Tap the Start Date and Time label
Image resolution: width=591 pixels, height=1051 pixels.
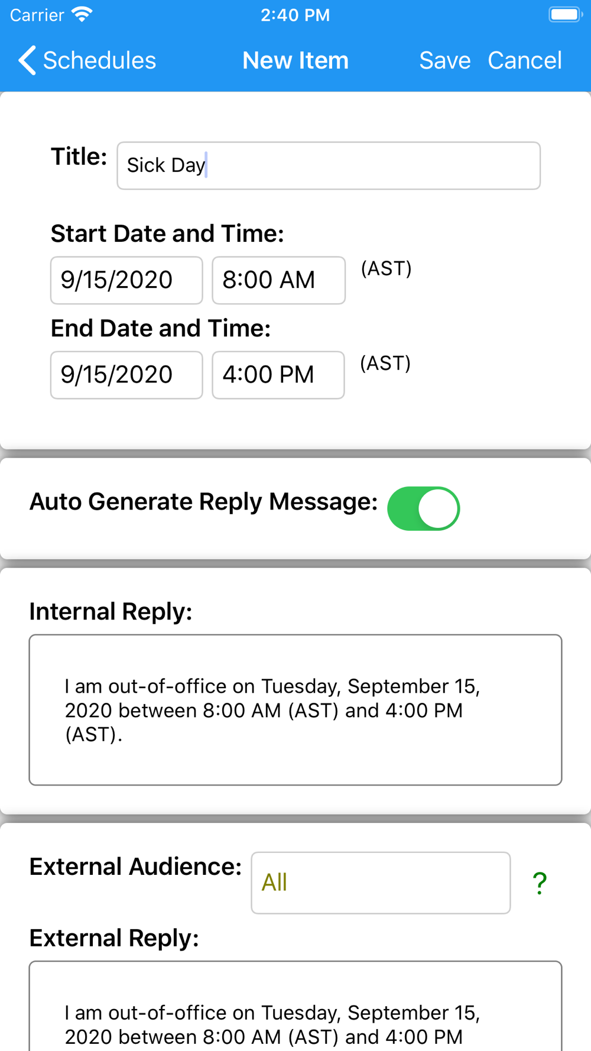[167, 233]
